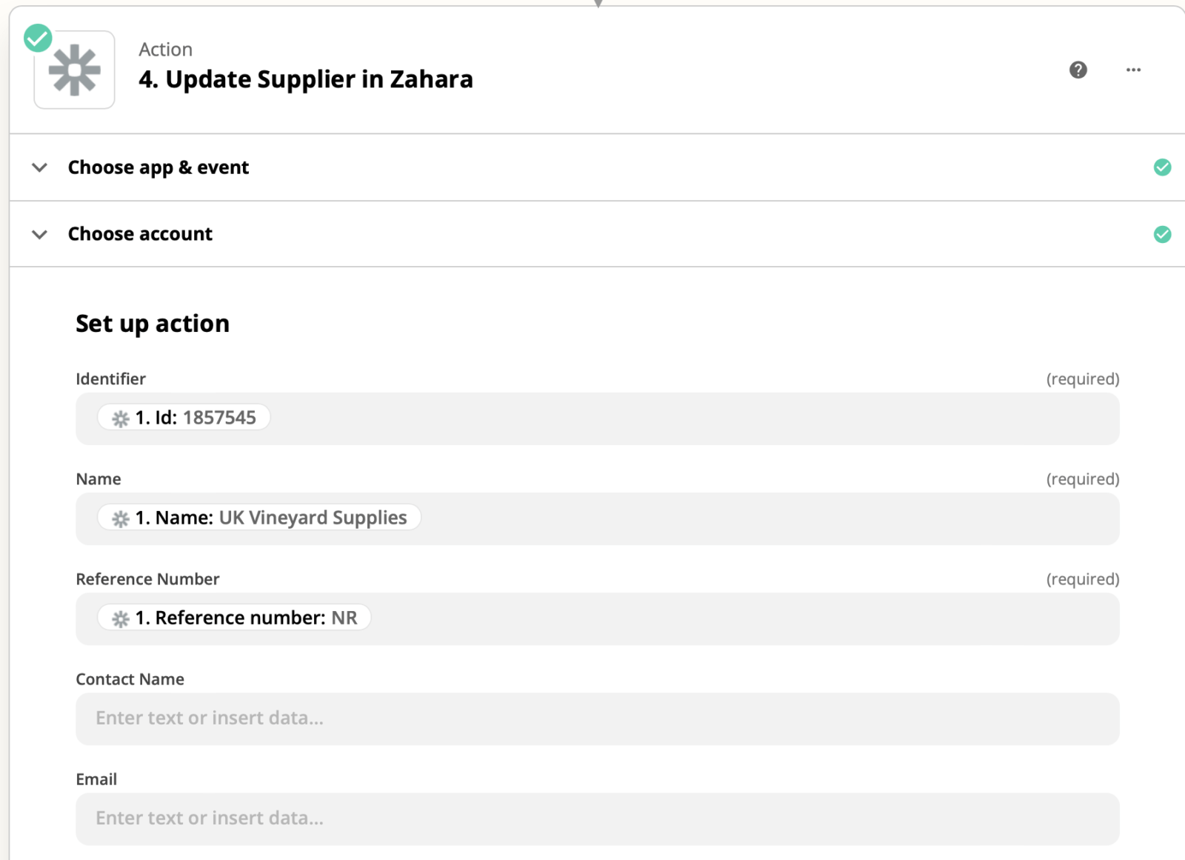This screenshot has width=1185, height=860.
Task: Open the help question mark icon
Action: pyautogui.click(x=1078, y=70)
